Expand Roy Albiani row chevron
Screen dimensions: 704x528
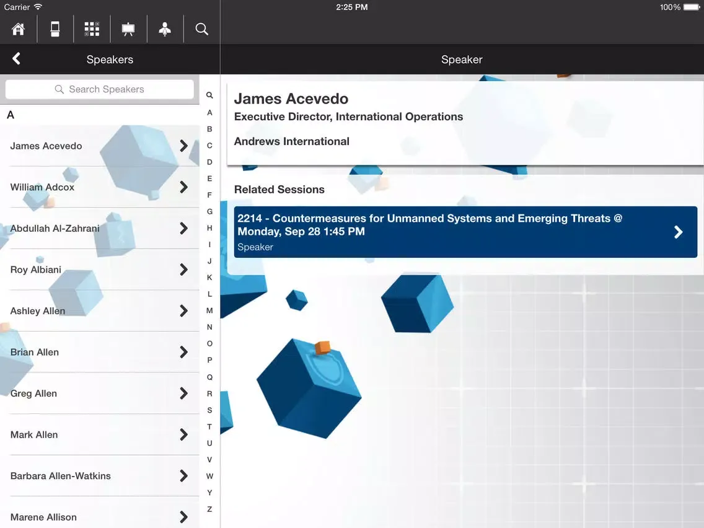tap(183, 270)
